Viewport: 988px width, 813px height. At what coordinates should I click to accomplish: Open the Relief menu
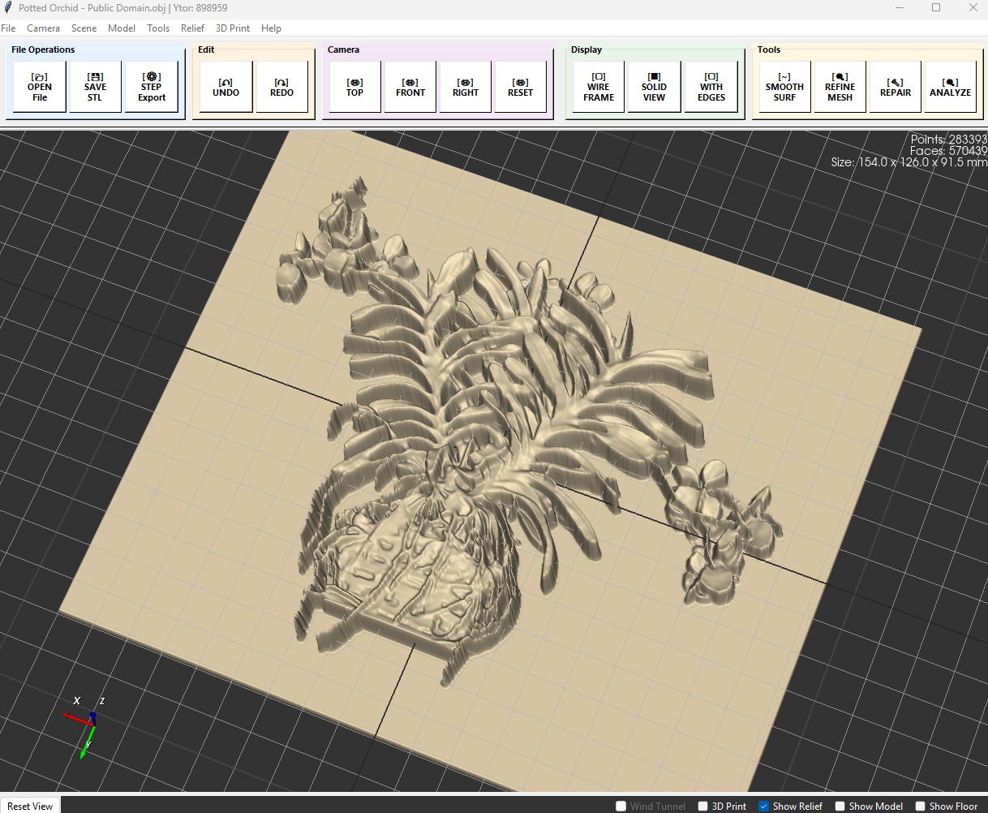coord(192,28)
